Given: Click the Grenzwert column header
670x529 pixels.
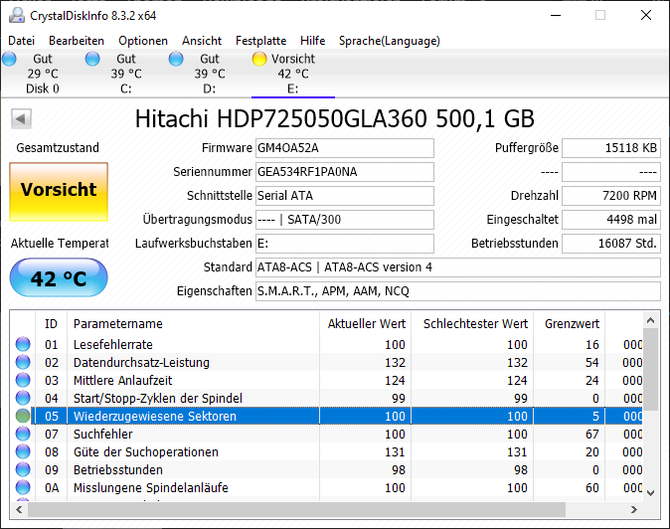Looking at the screenshot, I should point(570,324).
